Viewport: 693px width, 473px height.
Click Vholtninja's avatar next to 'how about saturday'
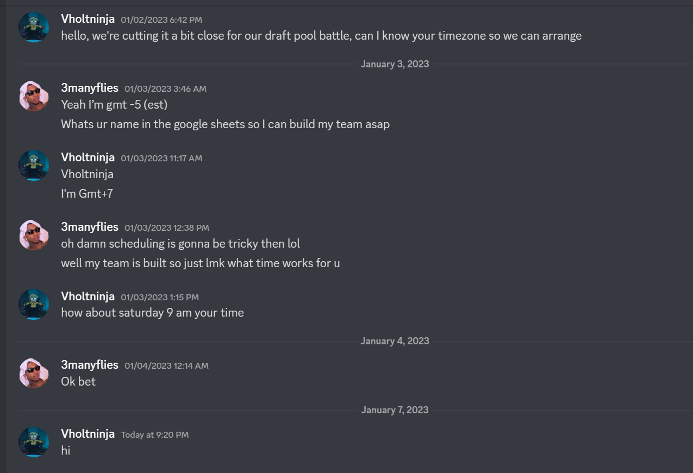34,304
